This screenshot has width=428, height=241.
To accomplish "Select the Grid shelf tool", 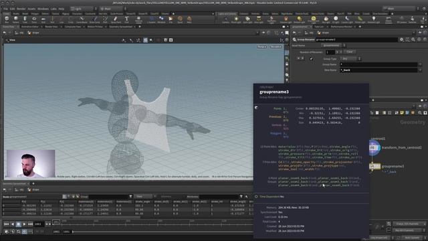I will [x=43, y=19].
